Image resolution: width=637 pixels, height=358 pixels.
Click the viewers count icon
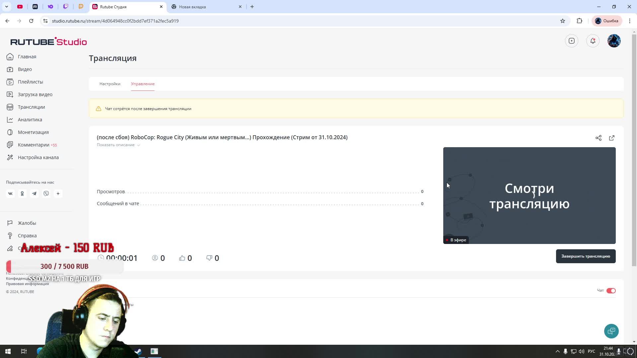[155, 258]
